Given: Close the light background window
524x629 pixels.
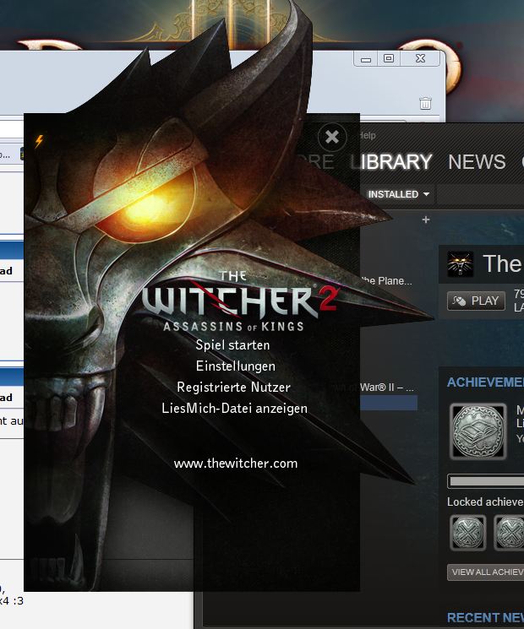Looking at the screenshot, I should tap(420, 58).
